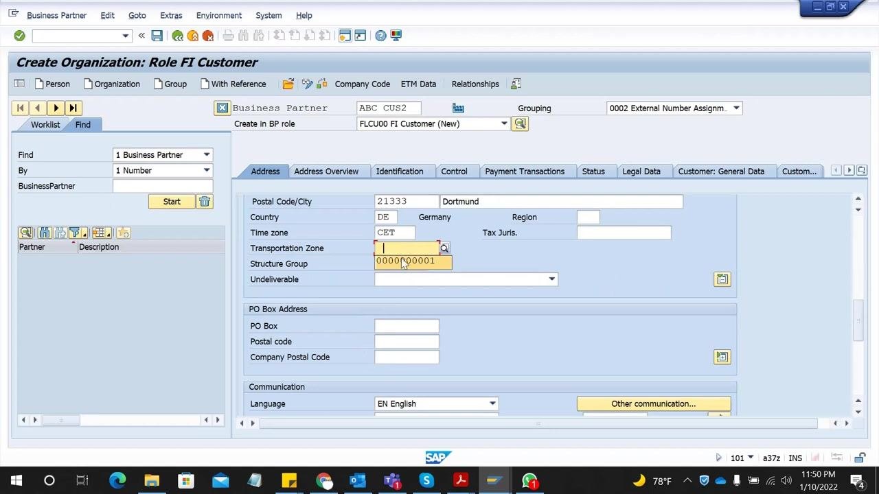Click the More fields icon in PO Box Address
The width and height of the screenshot is (879, 494).
pos(722,357)
